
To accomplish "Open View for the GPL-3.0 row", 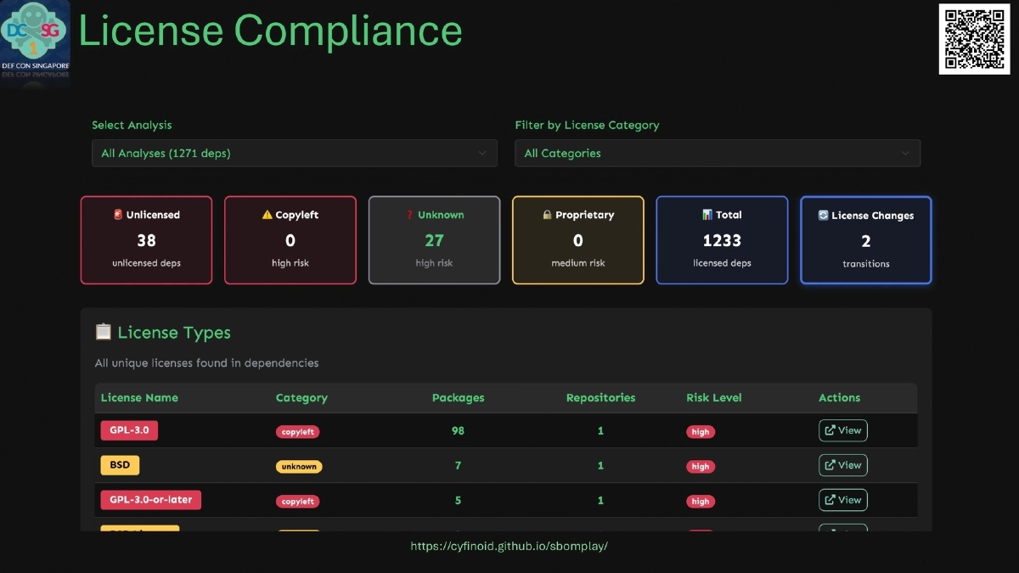I will pyautogui.click(x=842, y=430).
